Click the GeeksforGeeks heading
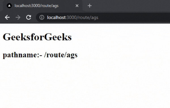The image size is (170, 108). [x=37, y=37]
